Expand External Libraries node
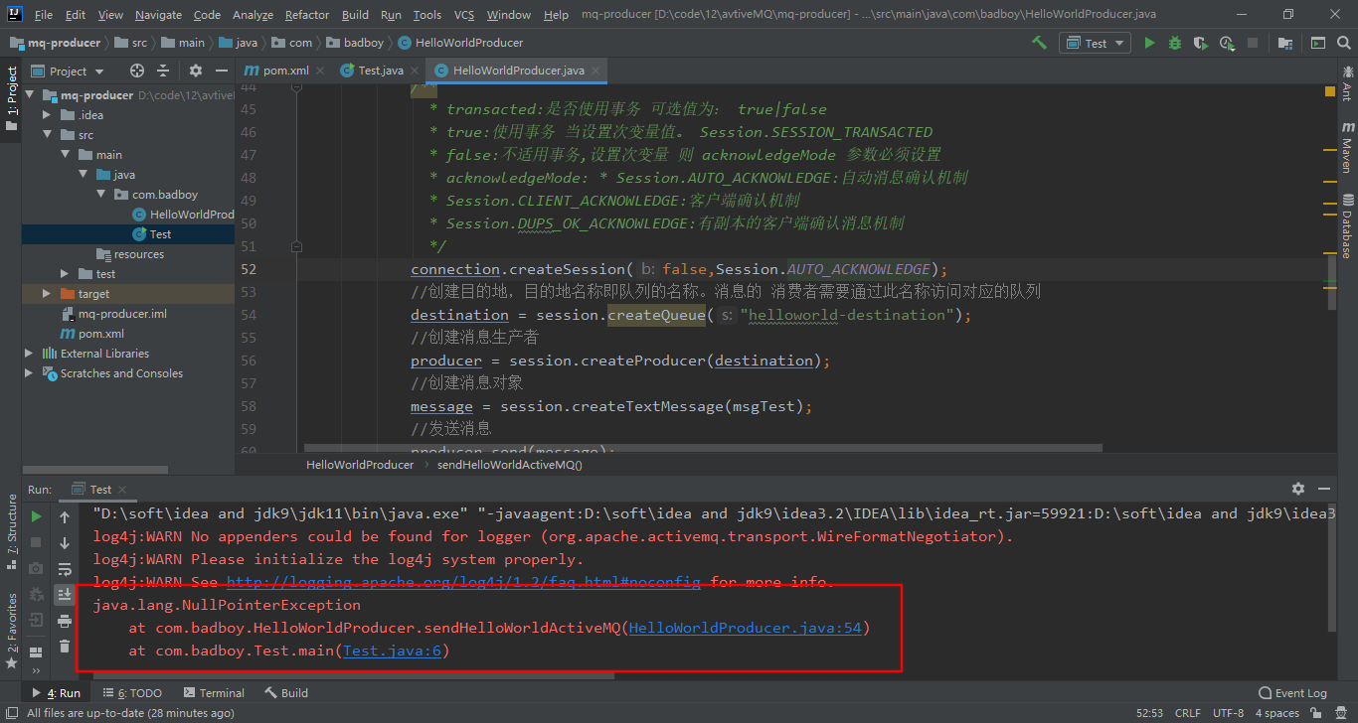Viewport: 1358px width, 723px height. point(29,354)
